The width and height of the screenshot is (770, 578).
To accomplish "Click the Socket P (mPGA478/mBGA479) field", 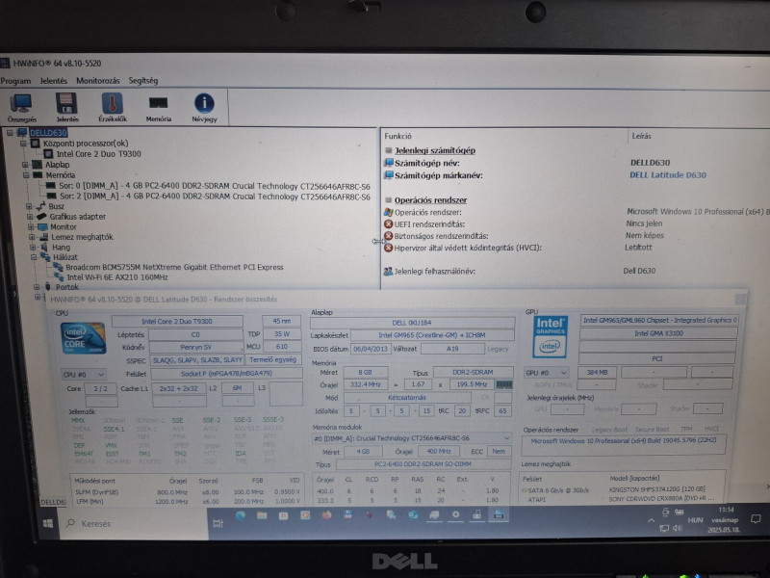I will click(226, 374).
